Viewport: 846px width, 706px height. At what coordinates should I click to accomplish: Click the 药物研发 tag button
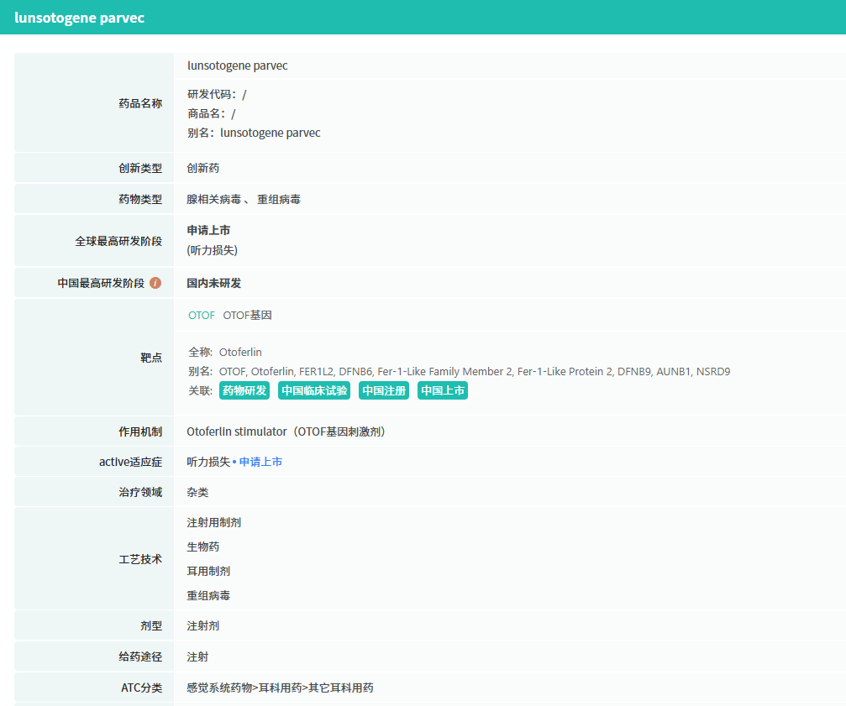(244, 390)
